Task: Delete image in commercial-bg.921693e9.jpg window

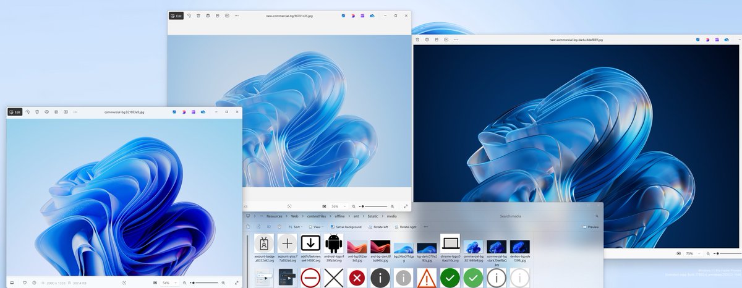Action: [x=37, y=112]
